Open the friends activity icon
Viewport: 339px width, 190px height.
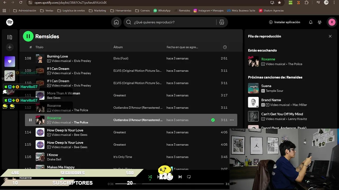coord(320,22)
